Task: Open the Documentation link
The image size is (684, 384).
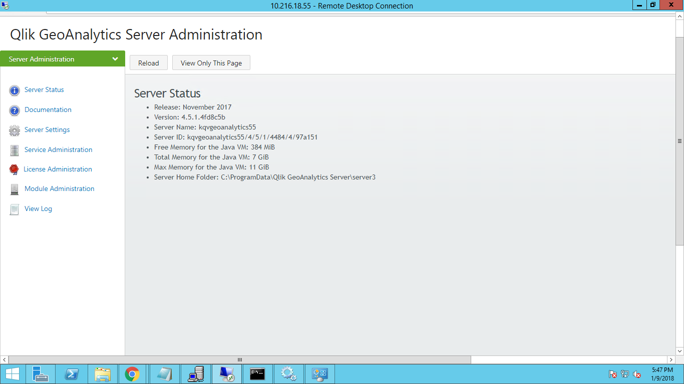Action: pyautogui.click(x=48, y=109)
